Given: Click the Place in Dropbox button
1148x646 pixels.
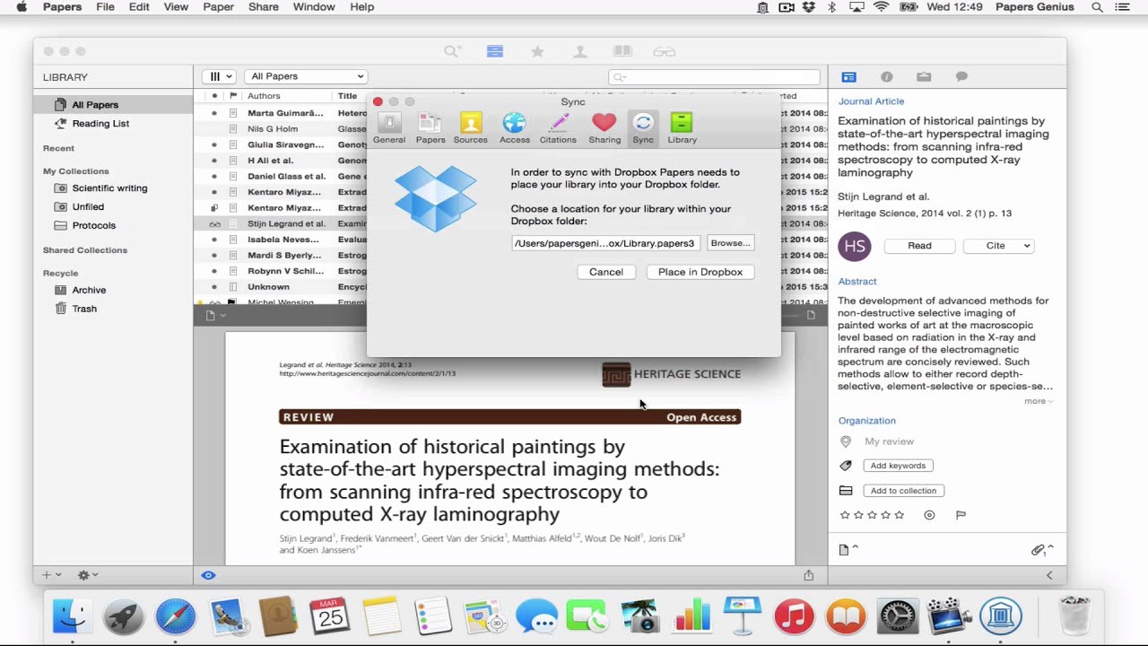Looking at the screenshot, I should [700, 272].
